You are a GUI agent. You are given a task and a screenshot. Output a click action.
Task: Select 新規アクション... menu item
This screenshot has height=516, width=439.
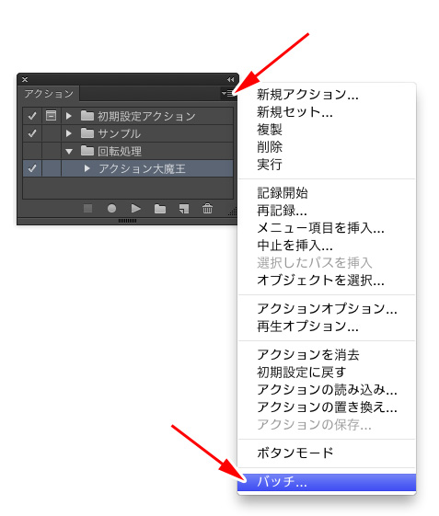pos(307,95)
